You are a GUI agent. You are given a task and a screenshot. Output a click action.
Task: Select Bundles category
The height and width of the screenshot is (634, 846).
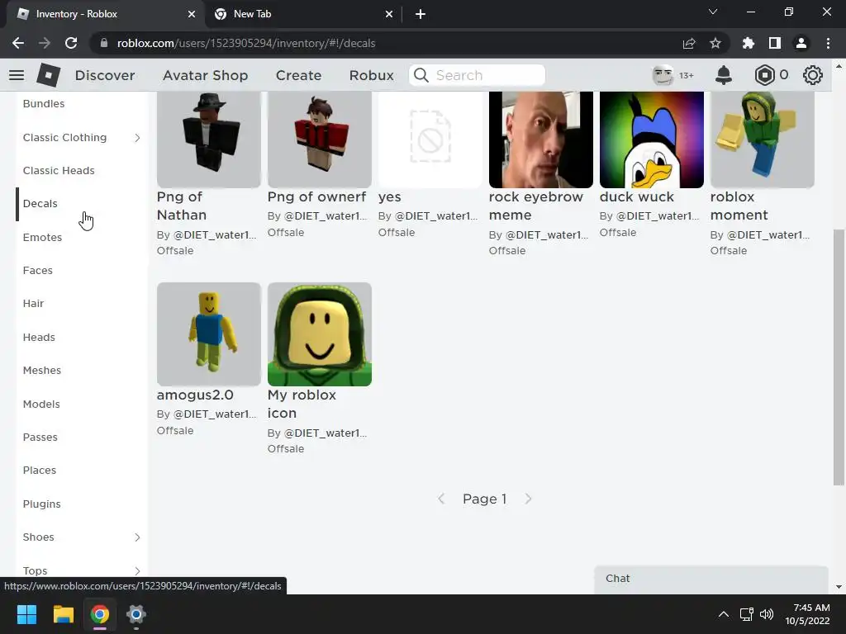tap(44, 103)
